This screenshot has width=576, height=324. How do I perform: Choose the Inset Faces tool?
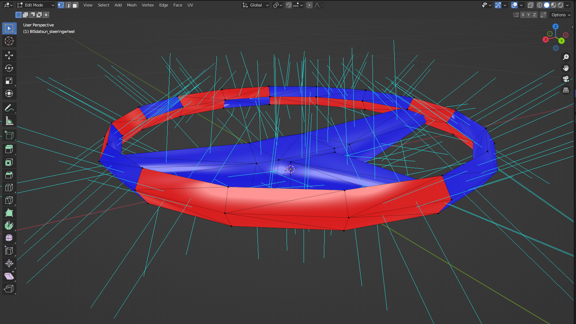coord(9,162)
